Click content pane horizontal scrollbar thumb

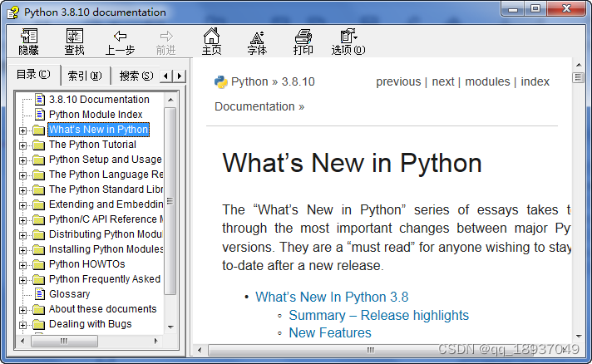(371, 351)
